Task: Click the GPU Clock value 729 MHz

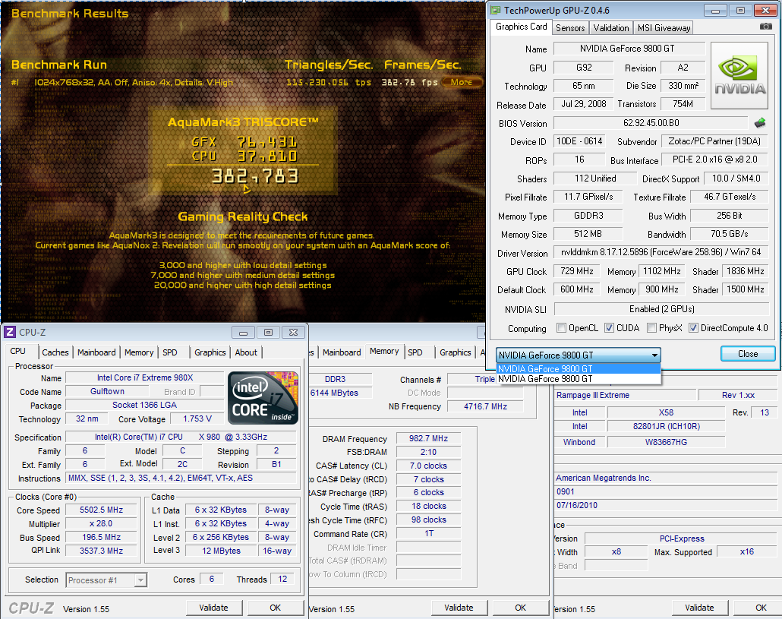Action: pos(577,271)
